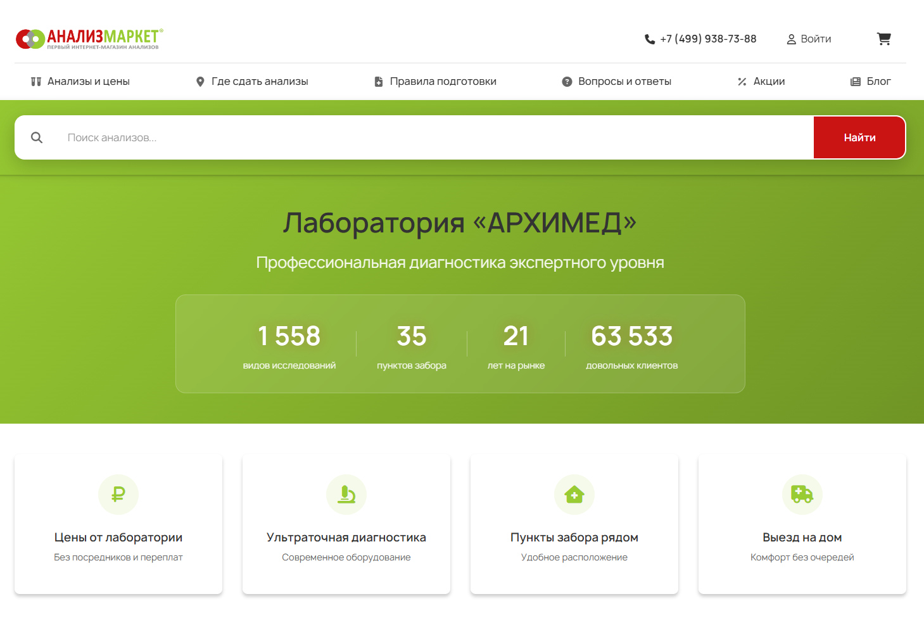
Task: Click the test tubes icon
Action: coord(36,82)
